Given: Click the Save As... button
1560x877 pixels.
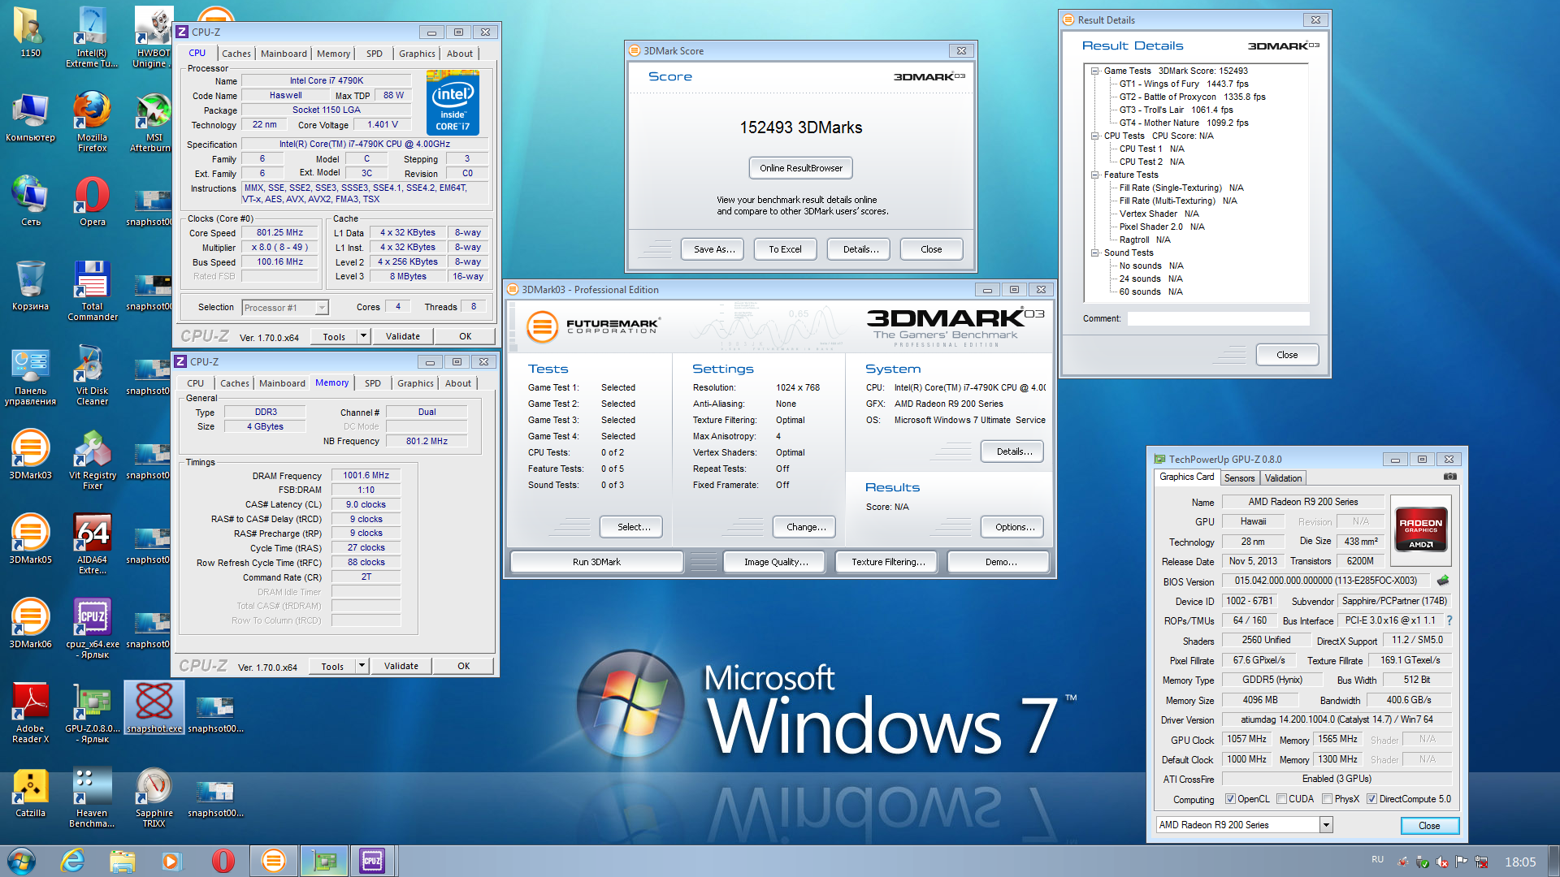Looking at the screenshot, I should click(714, 249).
